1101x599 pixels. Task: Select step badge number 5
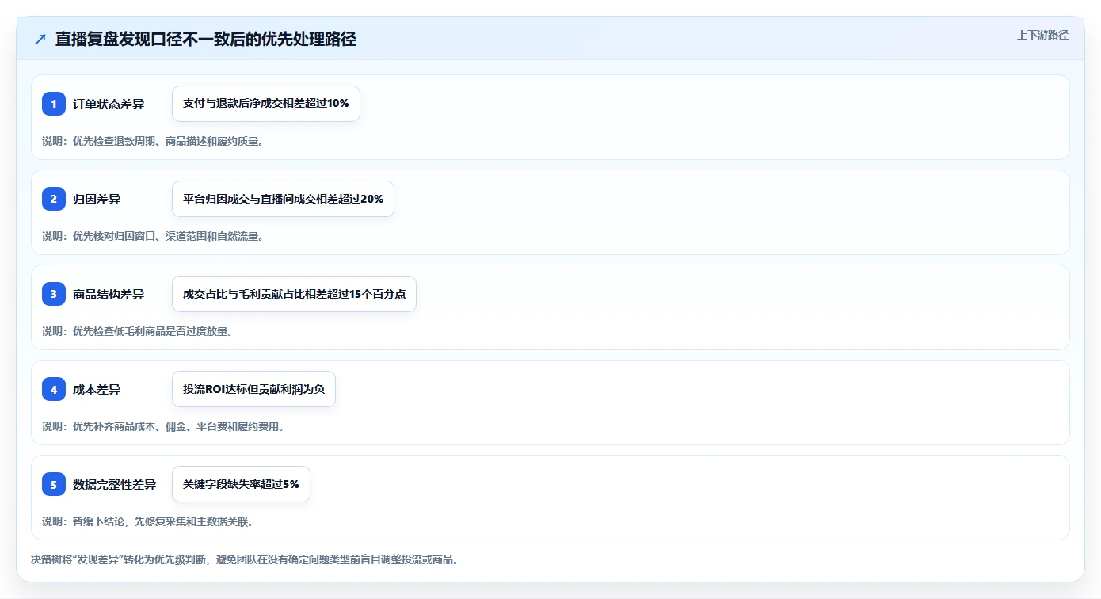coord(54,484)
